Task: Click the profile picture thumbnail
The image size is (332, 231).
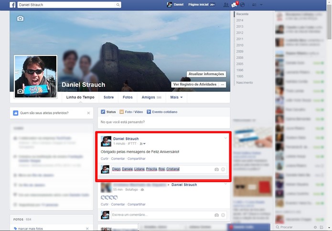Action: [35, 77]
